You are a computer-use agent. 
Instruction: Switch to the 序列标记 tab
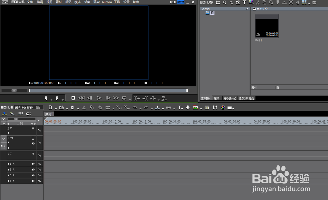click(x=230, y=98)
